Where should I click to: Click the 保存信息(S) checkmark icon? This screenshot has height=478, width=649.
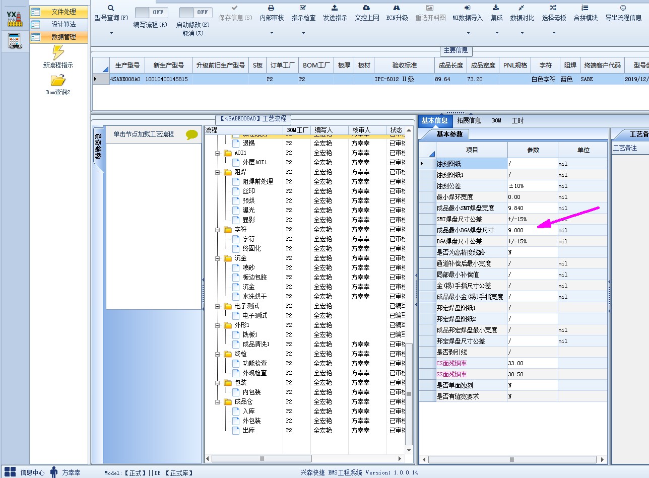pyautogui.click(x=235, y=8)
